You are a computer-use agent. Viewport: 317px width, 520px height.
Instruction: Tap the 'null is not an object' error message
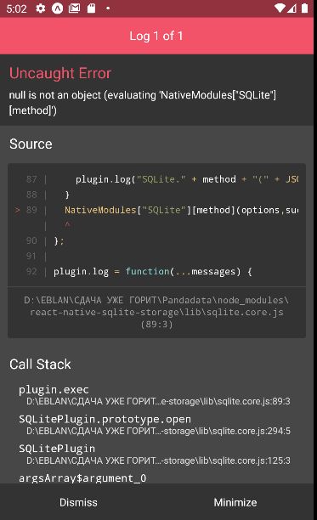point(143,103)
